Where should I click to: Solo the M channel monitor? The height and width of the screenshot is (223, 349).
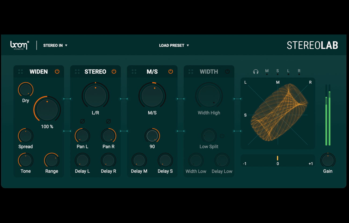[267, 72]
